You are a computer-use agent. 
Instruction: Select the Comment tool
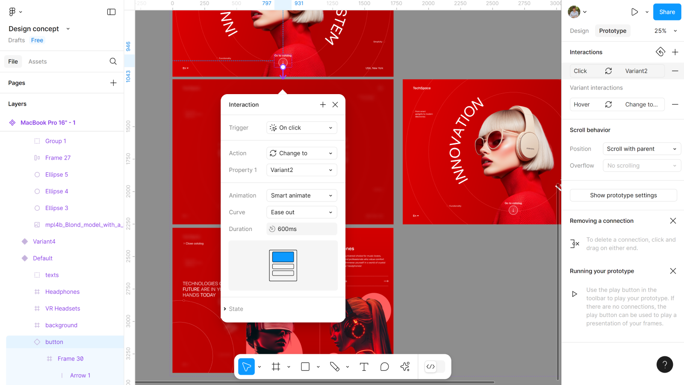click(384, 367)
